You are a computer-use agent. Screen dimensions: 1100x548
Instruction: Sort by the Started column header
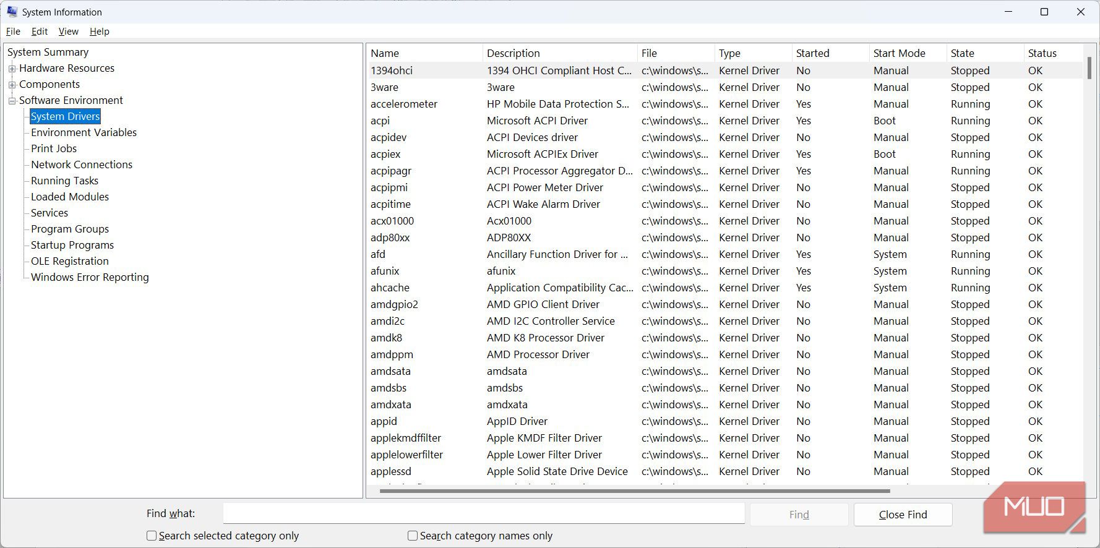[x=831, y=53]
